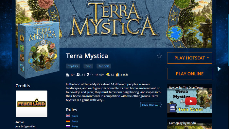Click the Terra Mystica title heading
Image resolution: width=229 pixels, height=129 pixels.
point(87,56)
